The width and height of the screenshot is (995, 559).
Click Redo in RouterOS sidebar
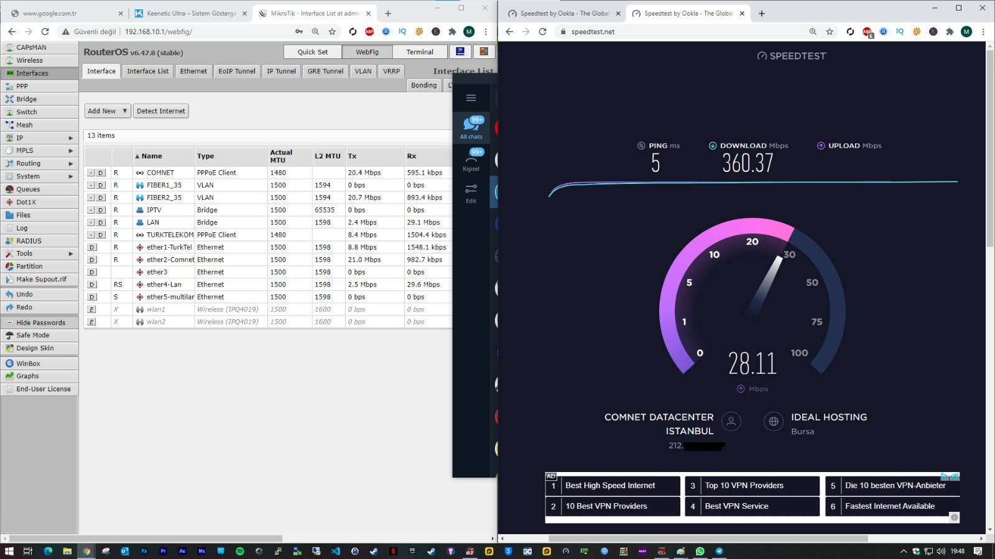(x=39, y=307)
